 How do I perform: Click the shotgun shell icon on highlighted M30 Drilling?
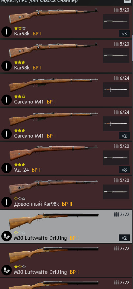[7, 236]
